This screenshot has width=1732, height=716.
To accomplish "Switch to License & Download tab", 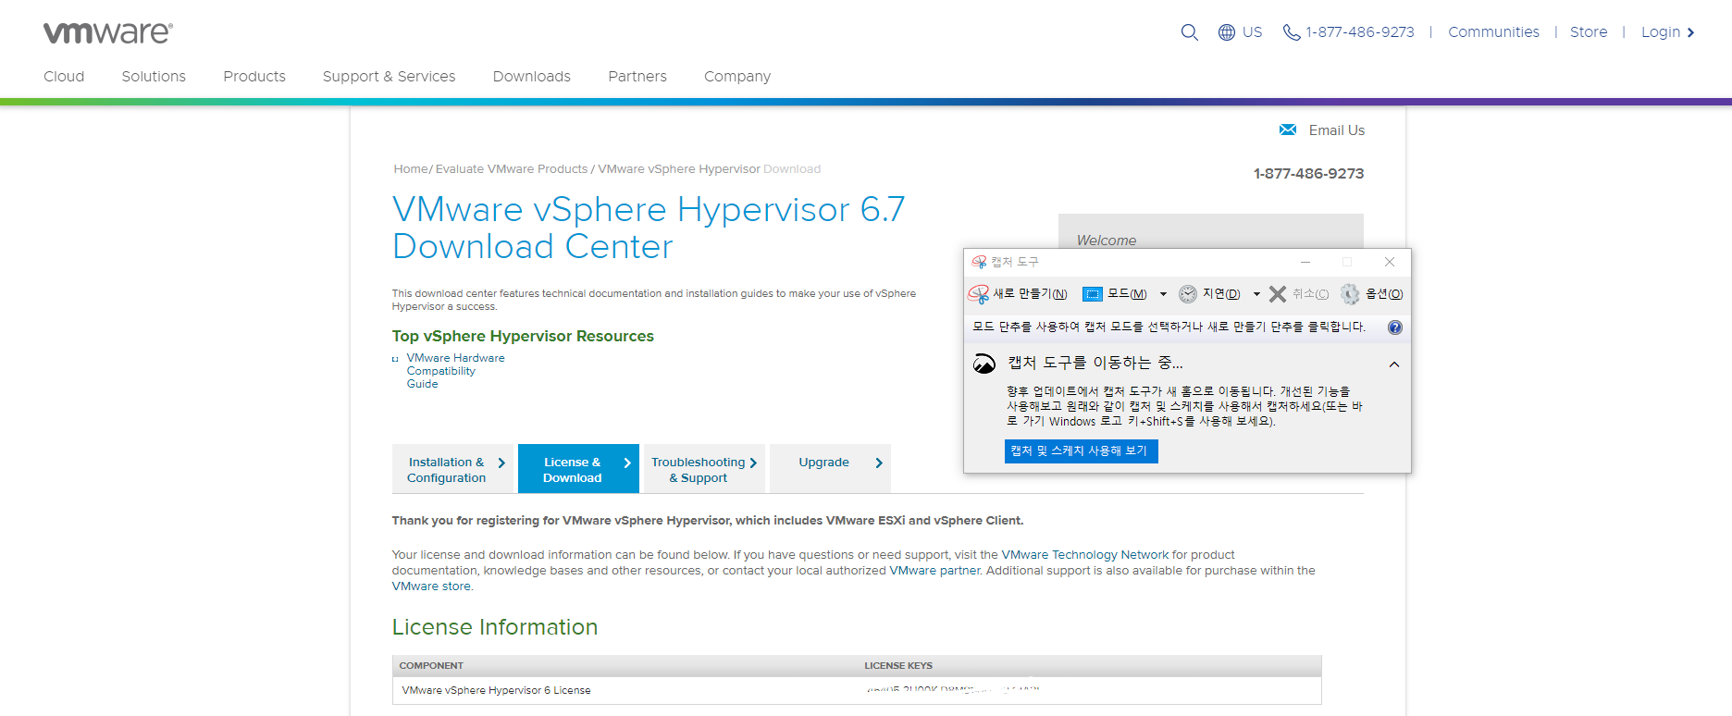I will [578, 469].
